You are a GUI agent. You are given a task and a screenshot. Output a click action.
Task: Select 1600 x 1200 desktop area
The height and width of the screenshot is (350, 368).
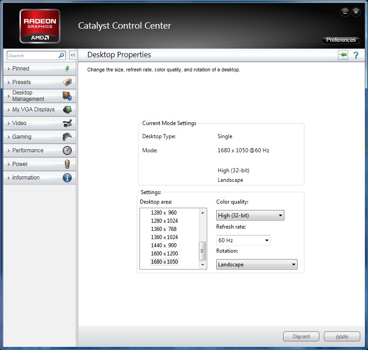click(x=164, y=254)
